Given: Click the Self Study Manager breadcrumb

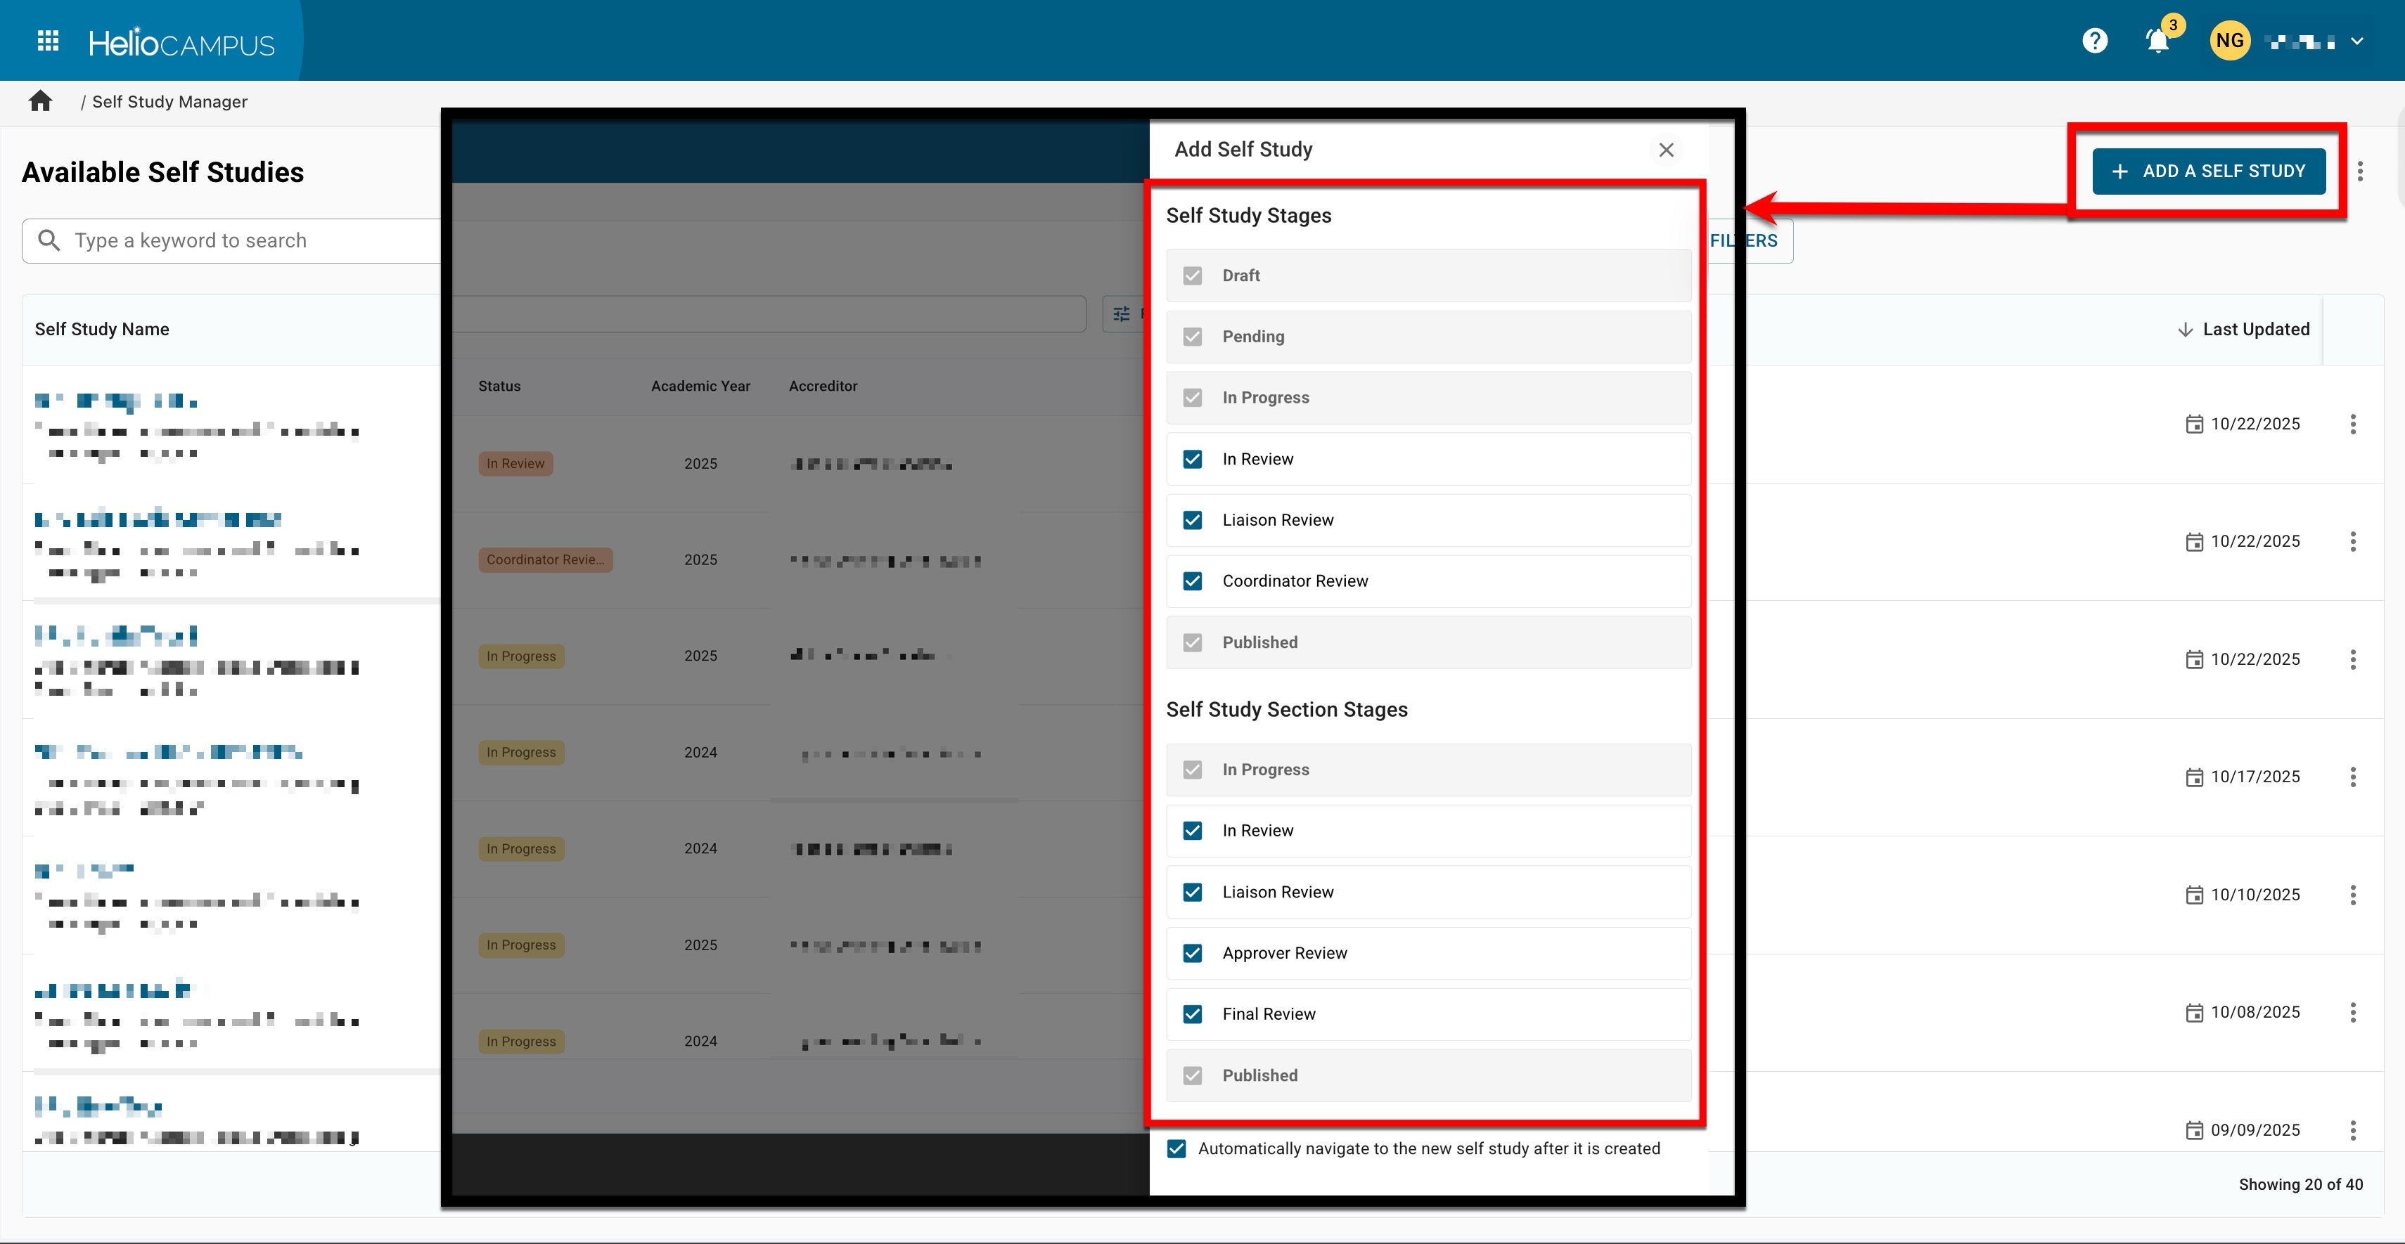Looking at the screenshot, I should click(169, 102).
